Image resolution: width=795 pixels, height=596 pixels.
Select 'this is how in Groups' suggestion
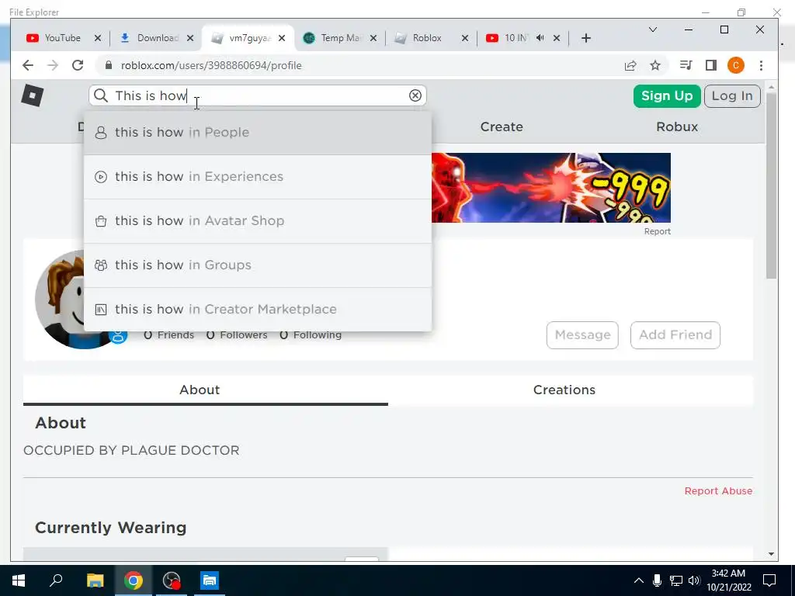coord(258,265)
